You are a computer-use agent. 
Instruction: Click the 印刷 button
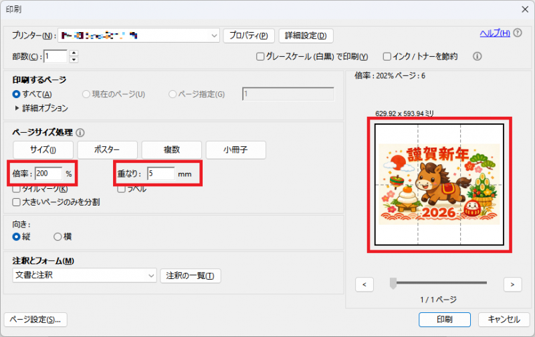[x=445, y=319]
